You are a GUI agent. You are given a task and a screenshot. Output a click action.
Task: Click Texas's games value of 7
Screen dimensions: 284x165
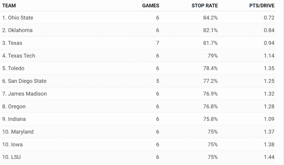[158, 43]
